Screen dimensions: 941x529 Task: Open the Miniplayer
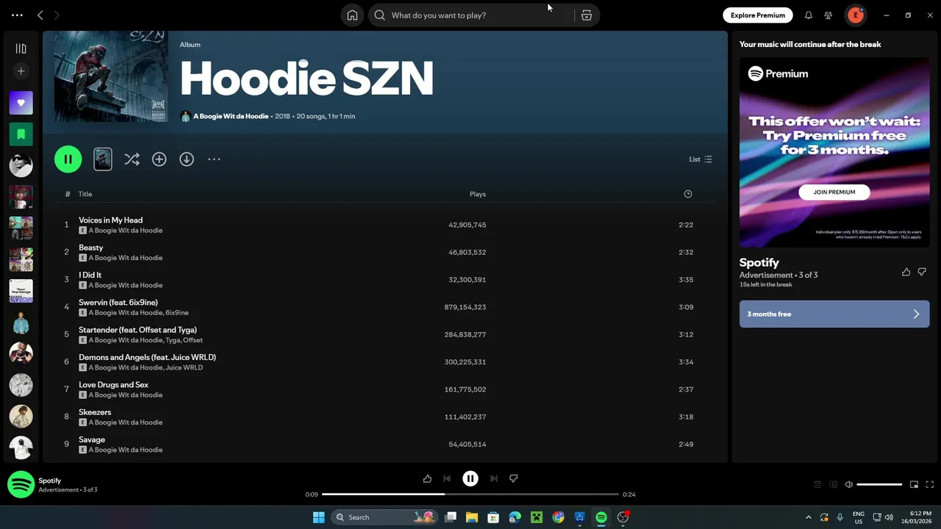pyautogui.click(x=914, y=485)
